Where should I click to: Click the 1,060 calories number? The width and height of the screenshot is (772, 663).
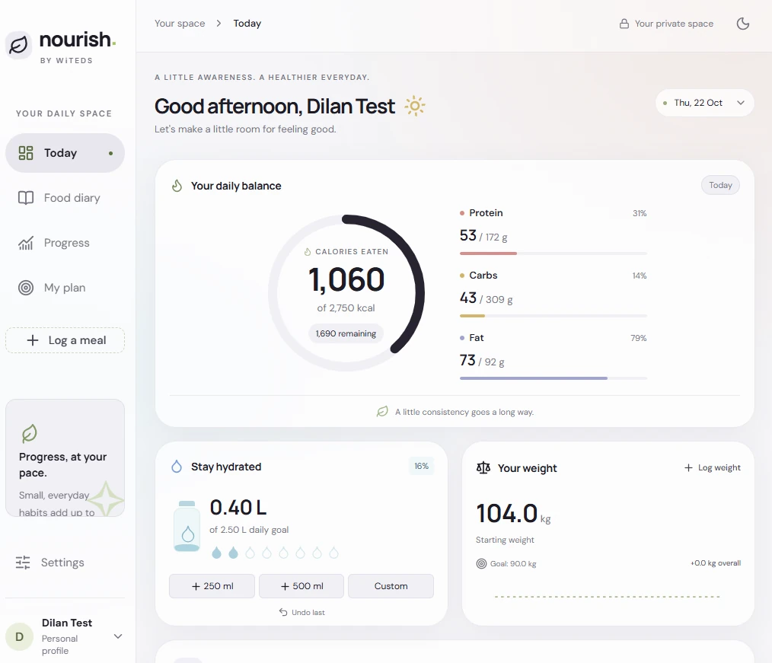tap(346, 279)
